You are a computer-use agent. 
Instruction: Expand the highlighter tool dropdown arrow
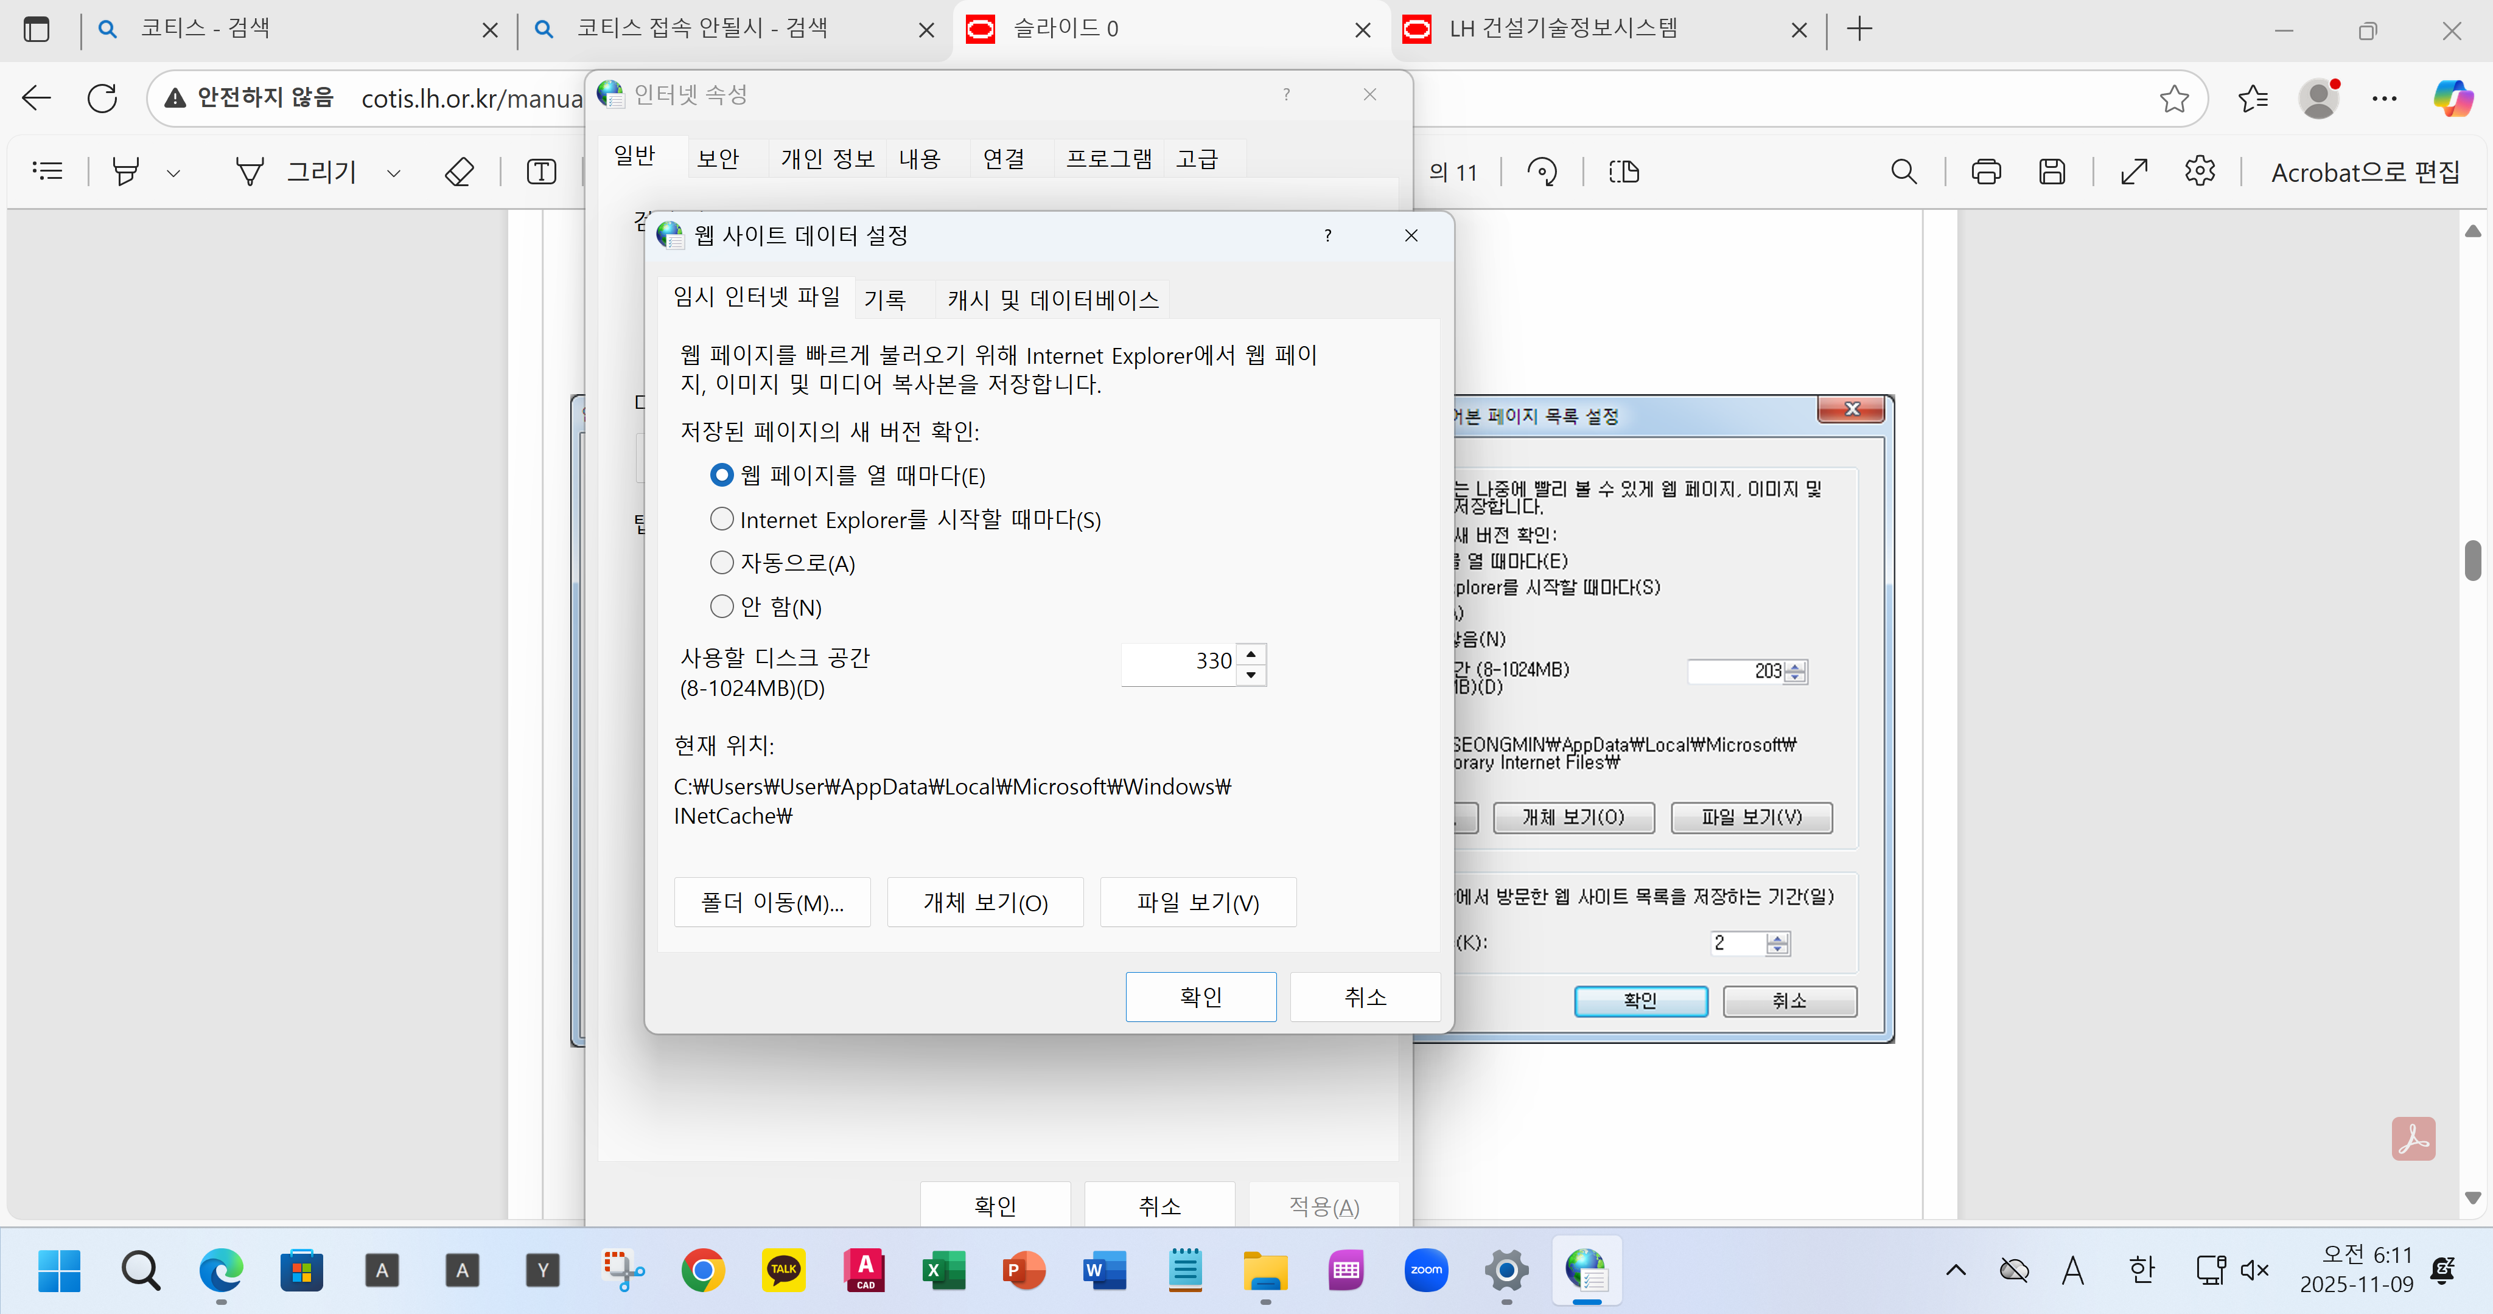pos(173,173)
